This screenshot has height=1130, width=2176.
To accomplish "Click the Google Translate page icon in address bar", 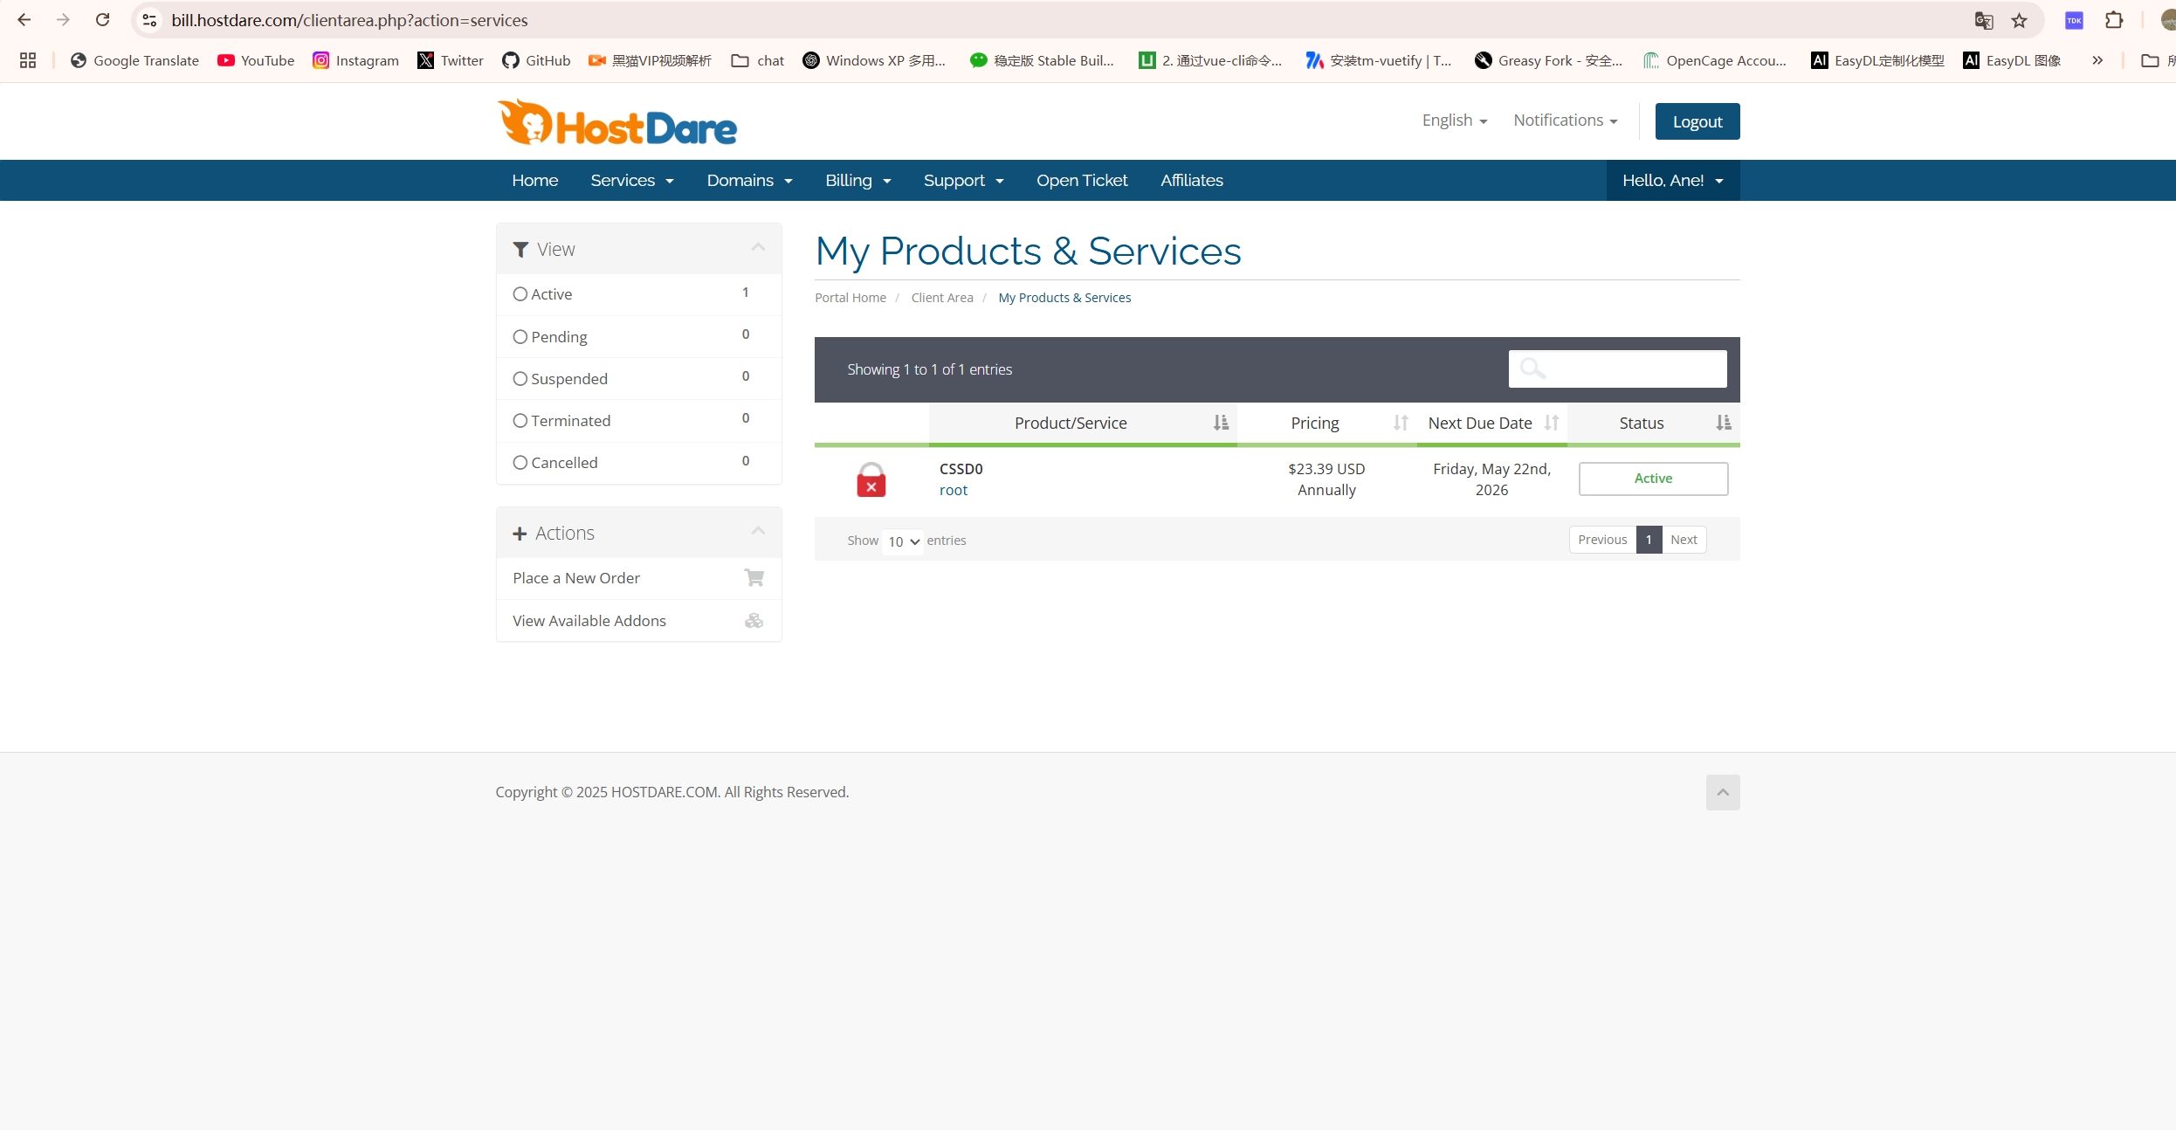I will 1983,20.
